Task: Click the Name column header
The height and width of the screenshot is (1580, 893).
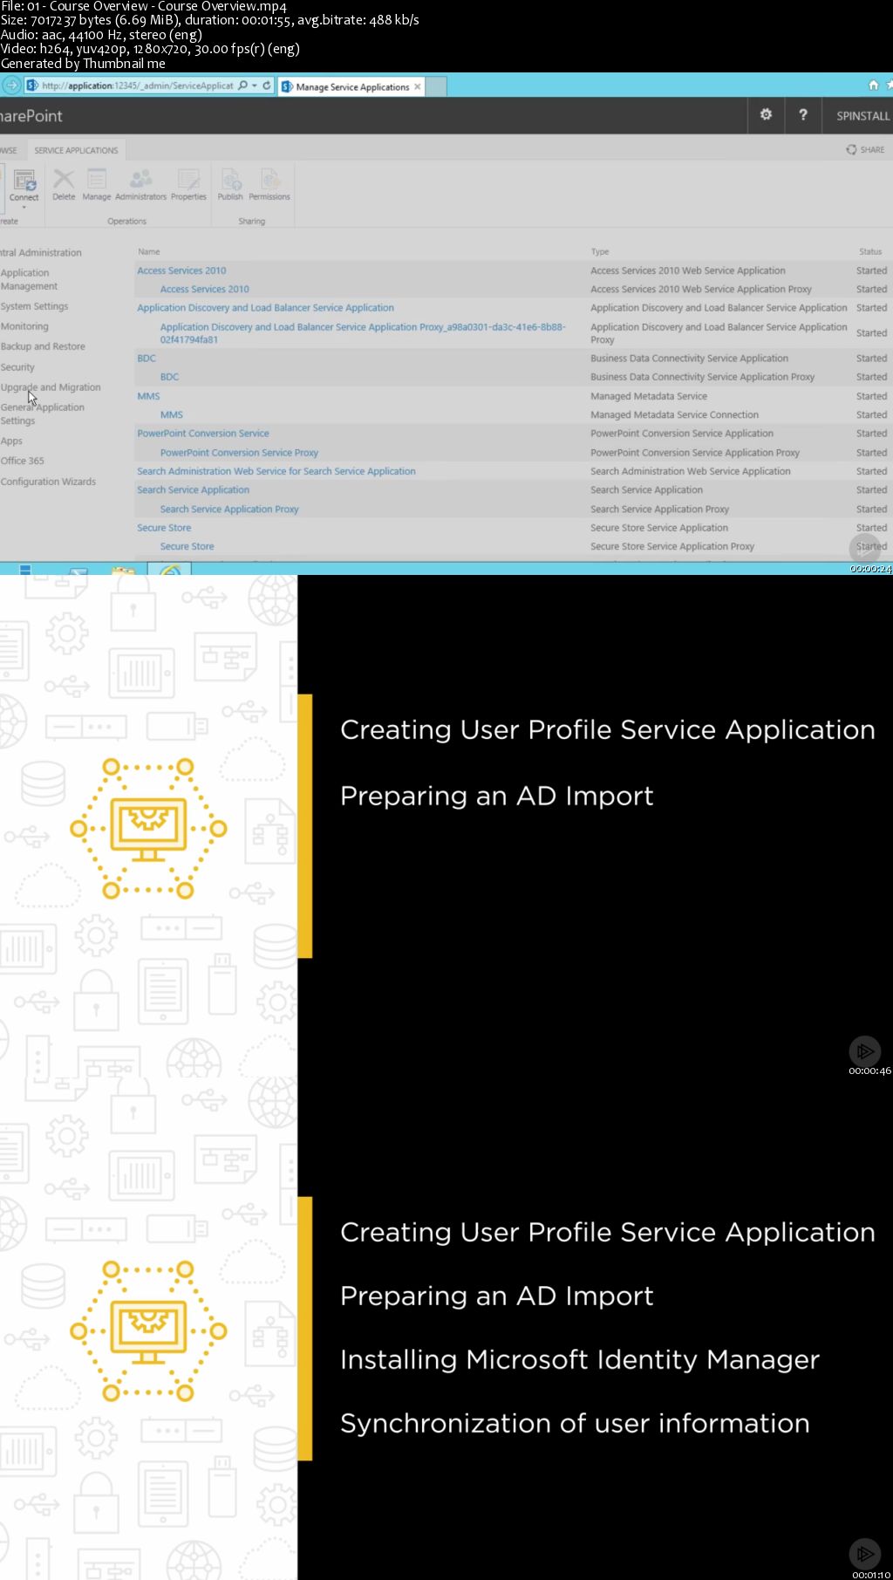Action: [x=149, y=251]
